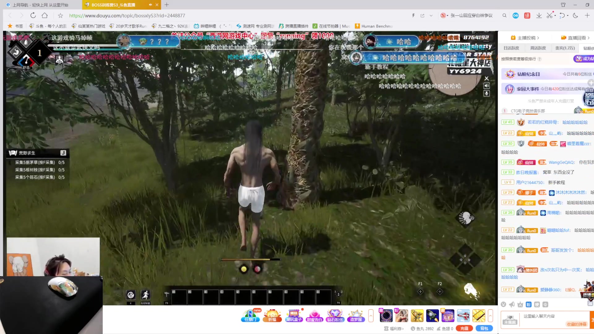
Task: Click the 充值 recharge button
Action: [x=464, y=328]
